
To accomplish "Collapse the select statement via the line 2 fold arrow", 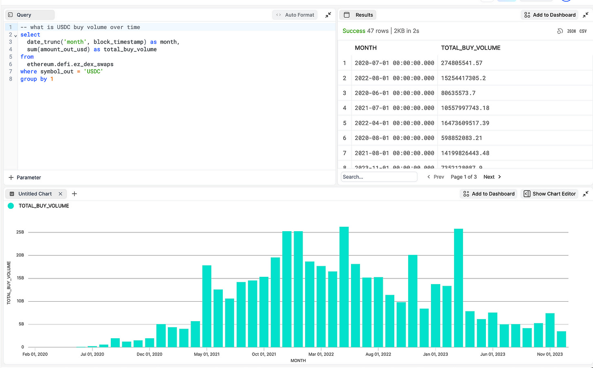I will point(15,35).
